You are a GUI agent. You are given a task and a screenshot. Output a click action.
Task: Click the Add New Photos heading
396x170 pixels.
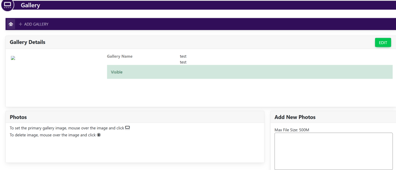click(x=295, y=117)
